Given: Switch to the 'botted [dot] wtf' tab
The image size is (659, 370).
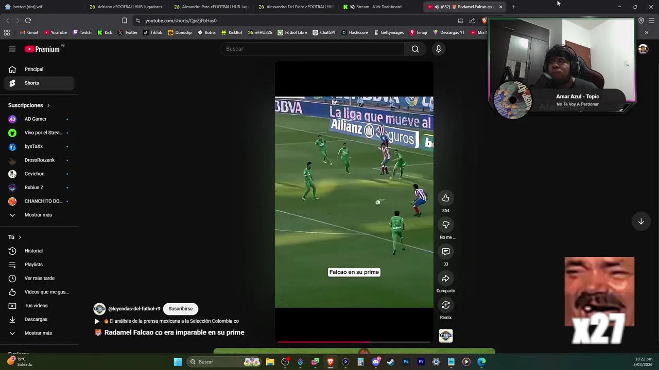Looking at the screenshot, I should 41,7.
